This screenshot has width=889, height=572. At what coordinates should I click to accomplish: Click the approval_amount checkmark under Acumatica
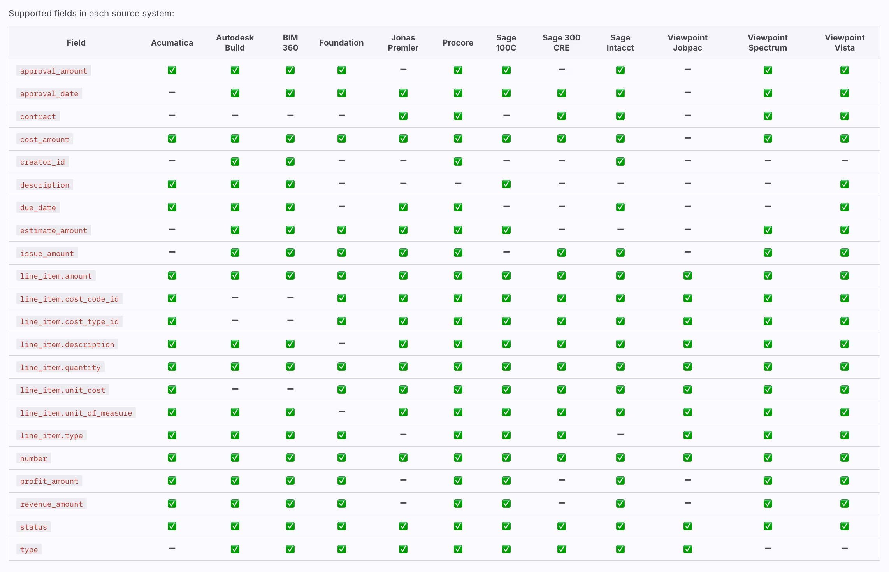172,70
